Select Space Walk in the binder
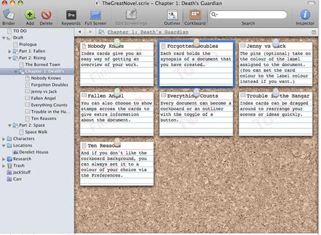 (x=36, y=132)
